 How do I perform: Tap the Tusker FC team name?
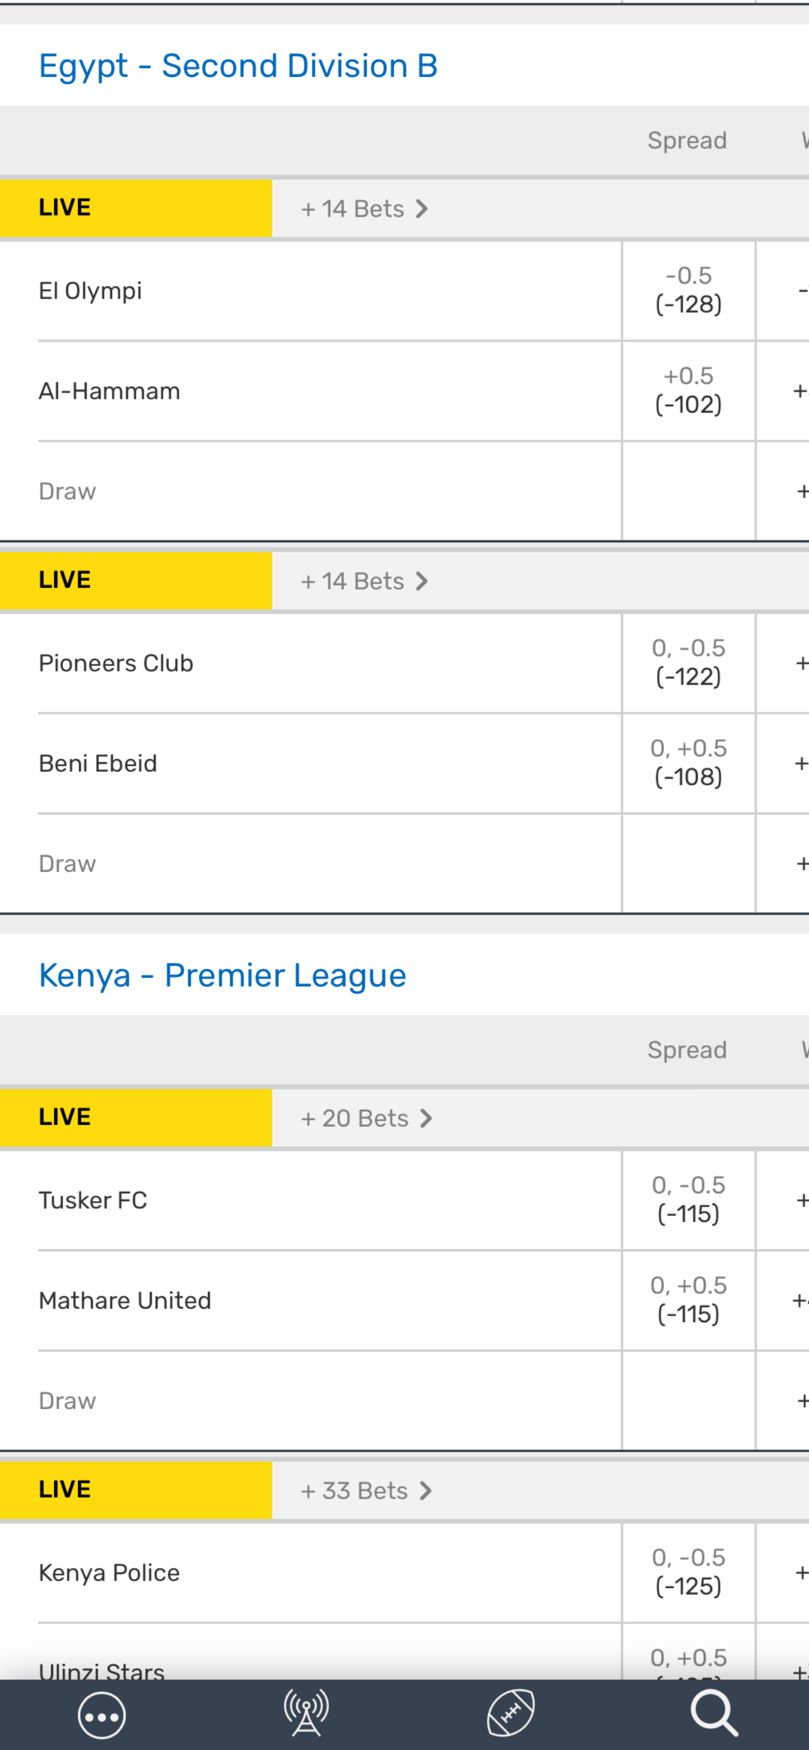(x=93, y=1201)
